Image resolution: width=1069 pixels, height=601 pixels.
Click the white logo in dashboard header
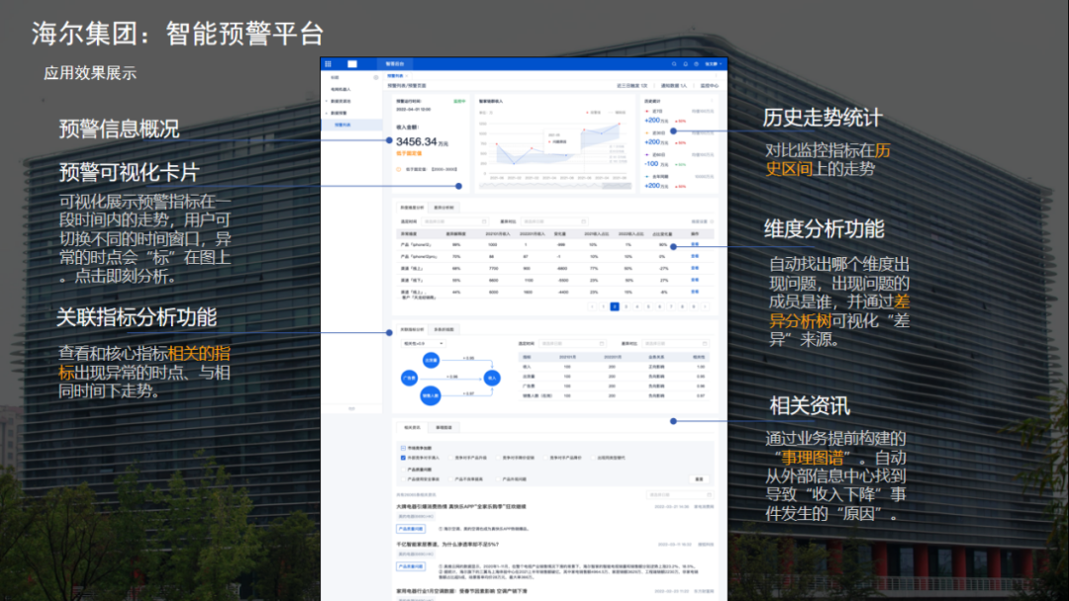(x=351, y=64)
